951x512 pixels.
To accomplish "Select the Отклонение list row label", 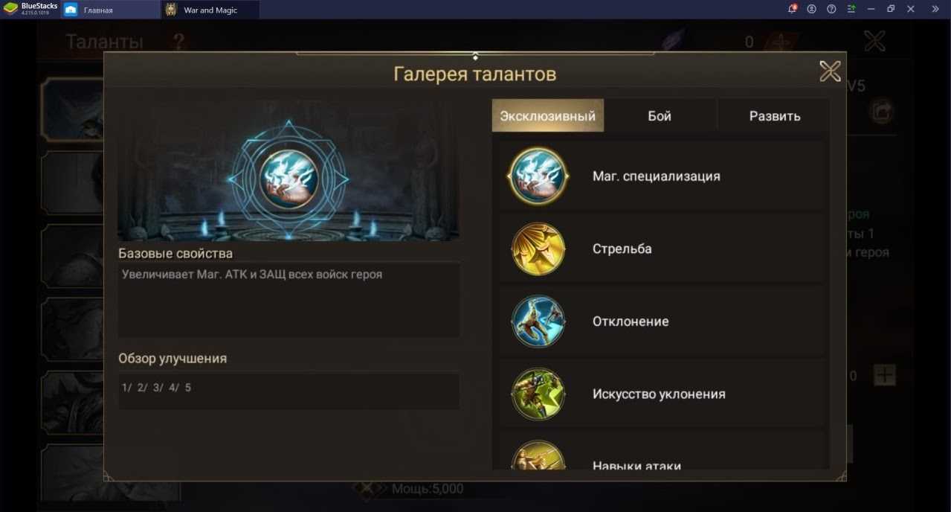I will tap(631, 321).
